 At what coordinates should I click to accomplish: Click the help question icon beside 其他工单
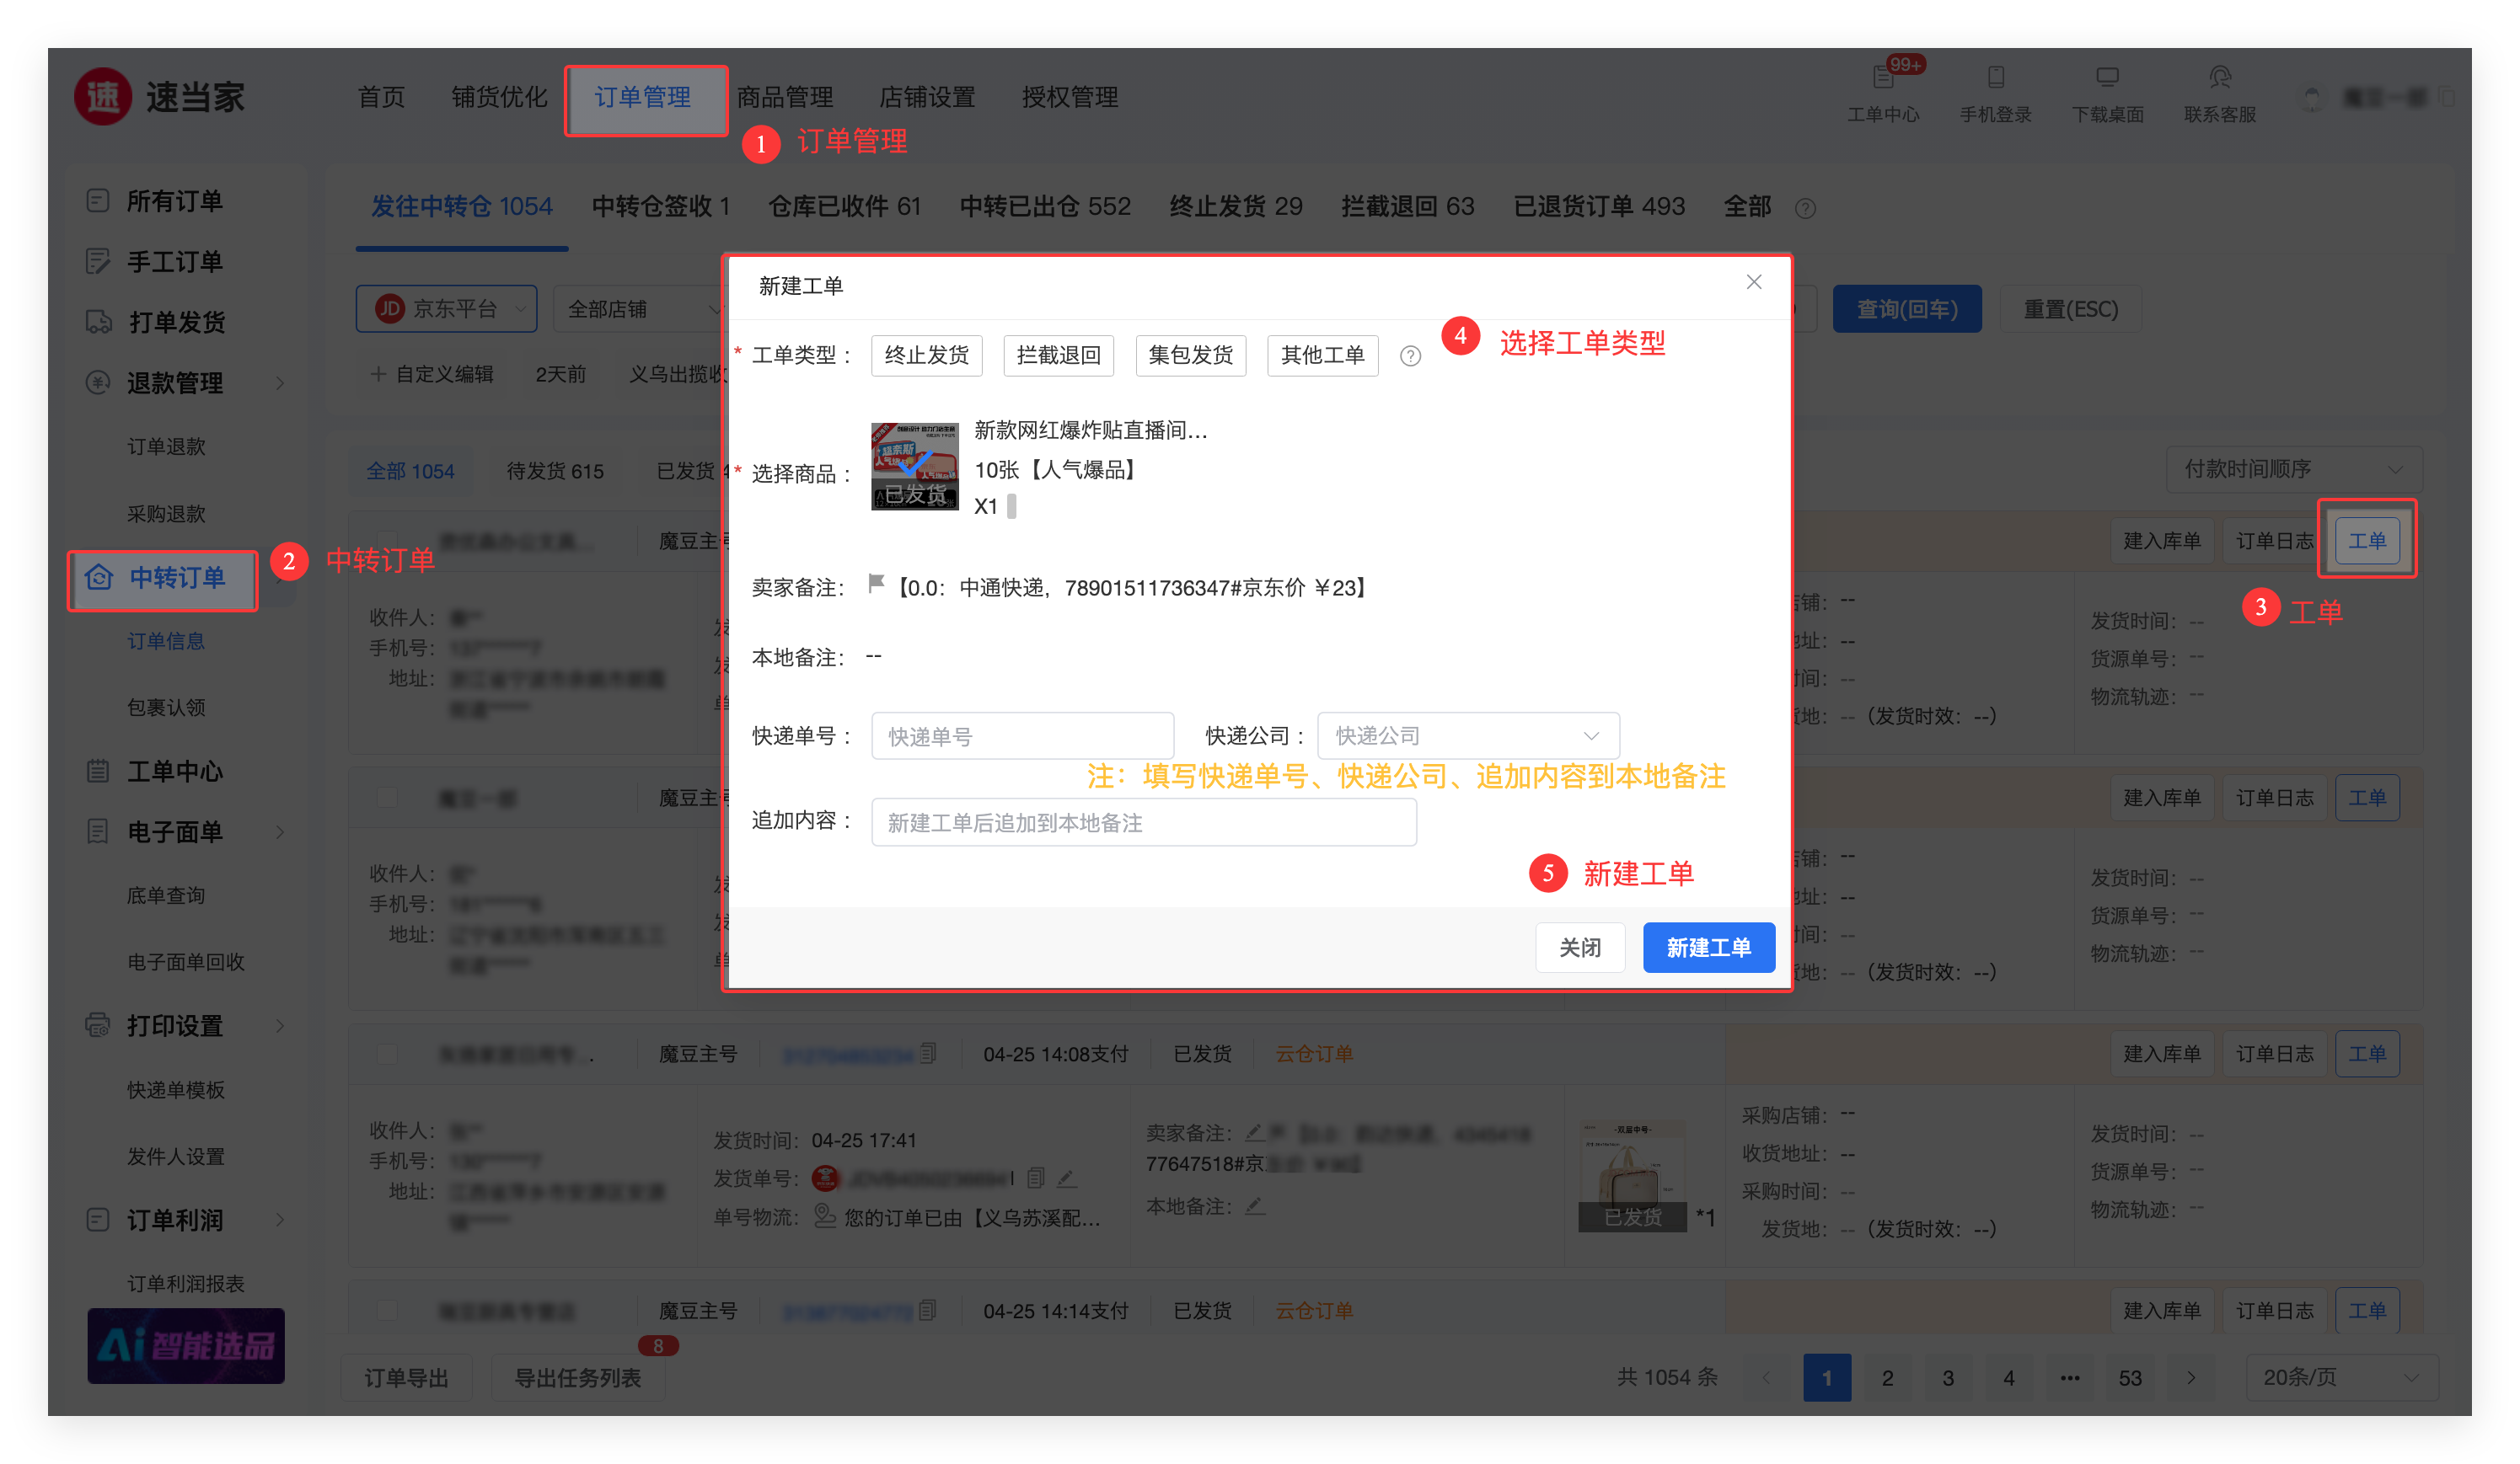point(1410,357)
